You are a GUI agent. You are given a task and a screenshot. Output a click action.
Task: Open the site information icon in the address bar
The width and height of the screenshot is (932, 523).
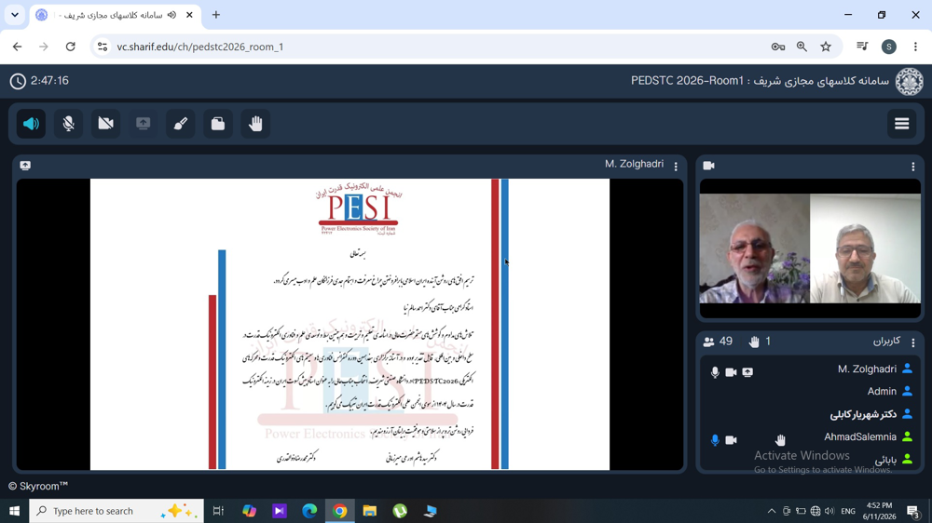pos(103,47)
